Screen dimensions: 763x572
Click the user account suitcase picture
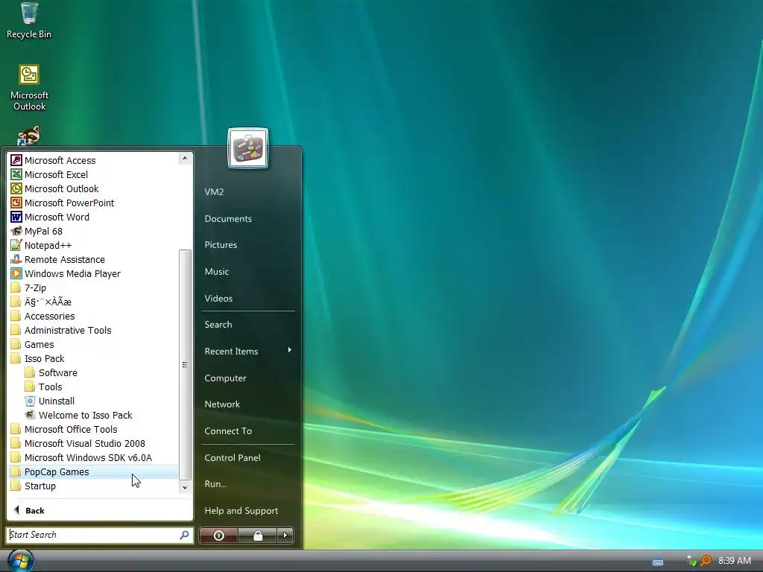[247, 148]
